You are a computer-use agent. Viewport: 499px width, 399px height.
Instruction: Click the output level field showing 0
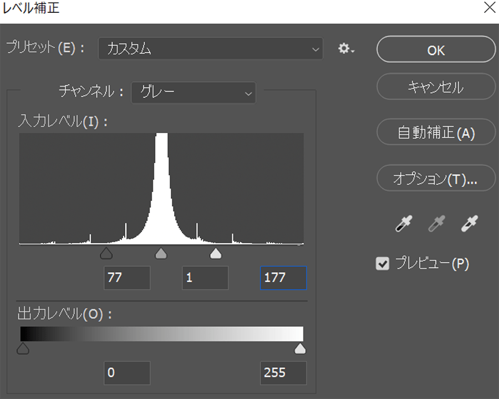(127, 373)
